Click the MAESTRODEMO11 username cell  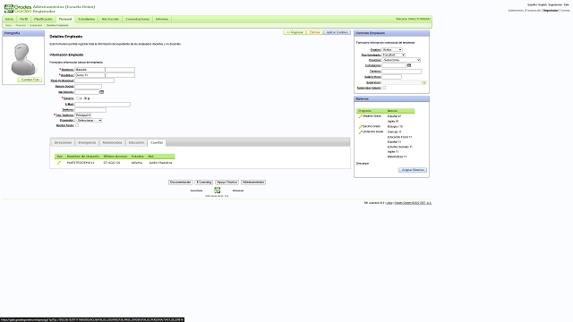(x=81, y=163)
